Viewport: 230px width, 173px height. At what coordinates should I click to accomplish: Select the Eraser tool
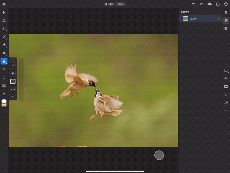pyautogui.click(x=4, y=45)
